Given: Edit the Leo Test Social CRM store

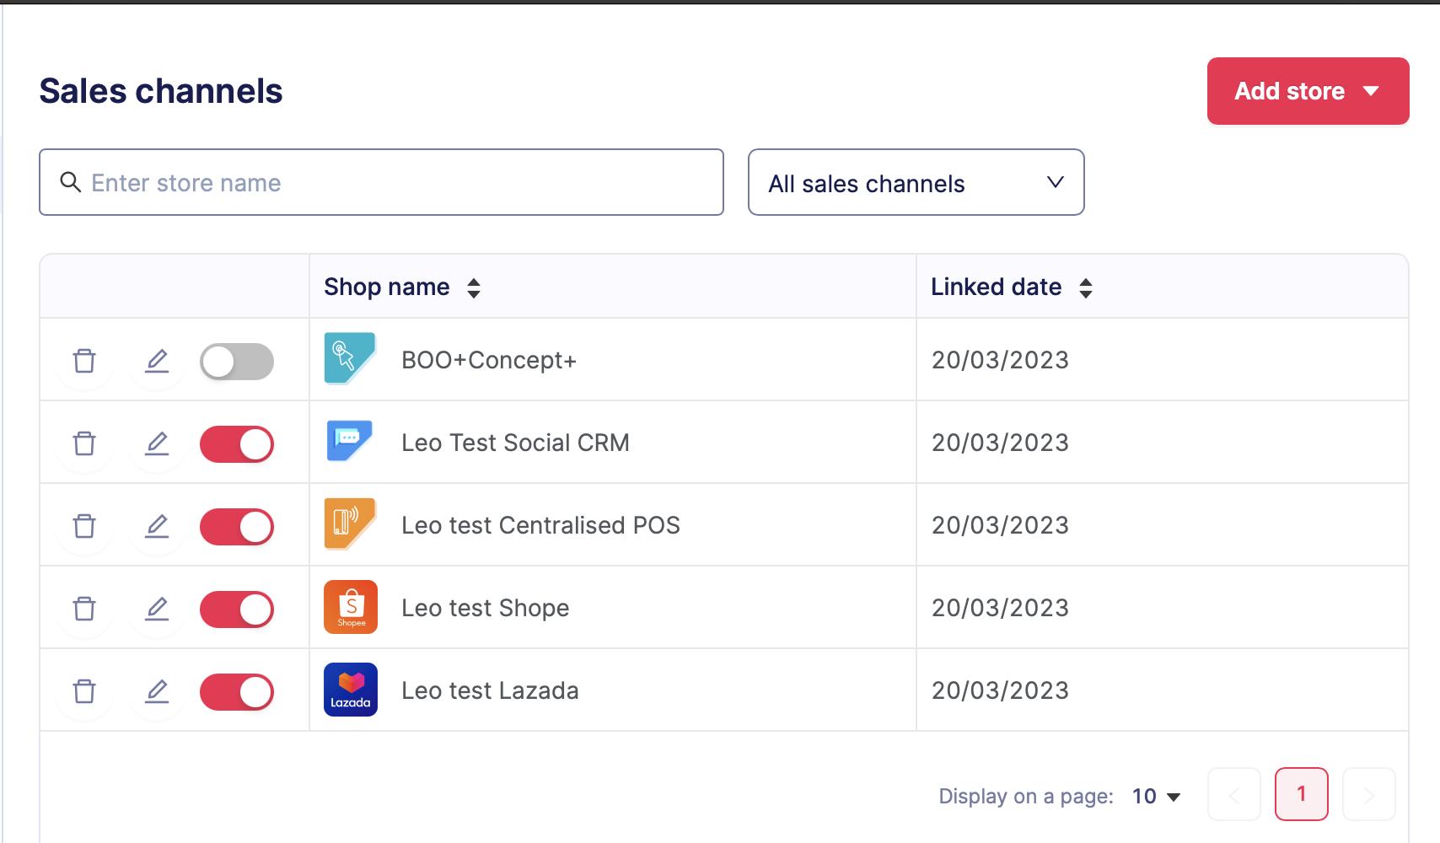Looking at the screenshot, I should coord(157,443).
